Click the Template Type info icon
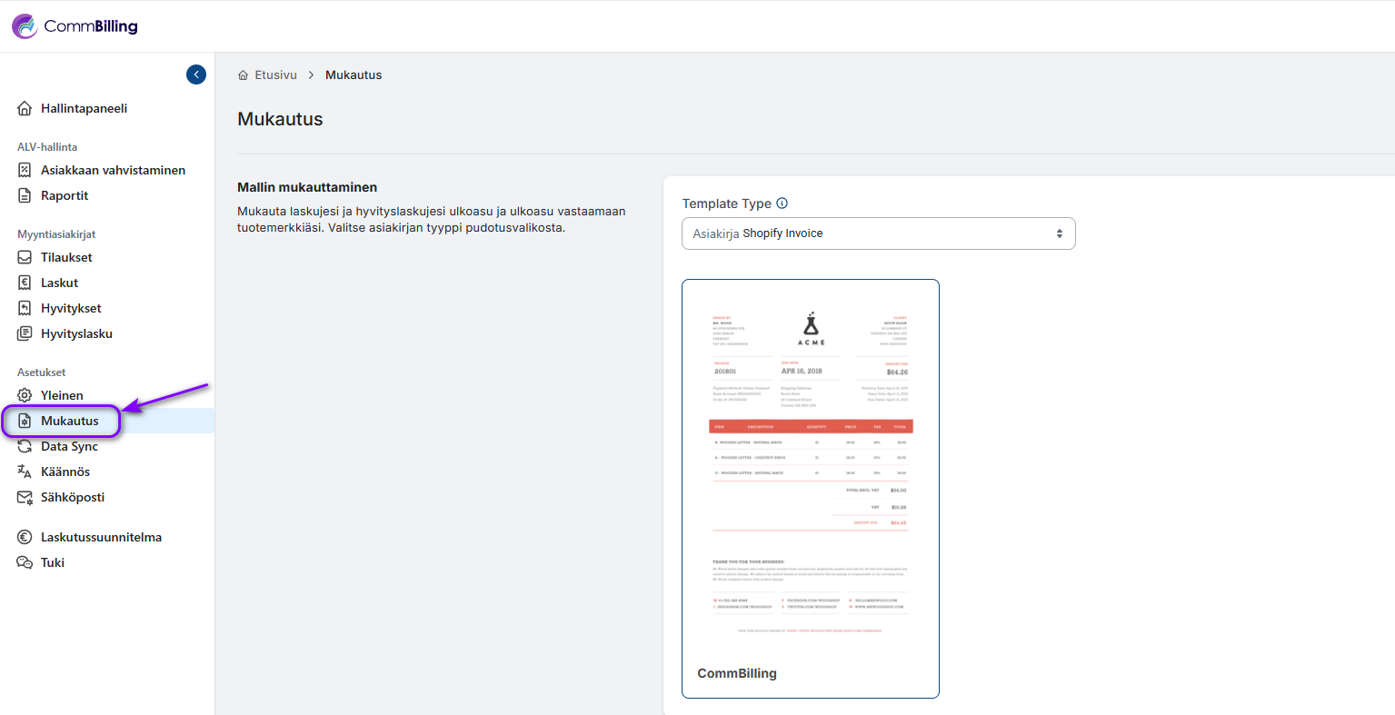This screenshot has width=1395, height=715. [x=782, y=204]
